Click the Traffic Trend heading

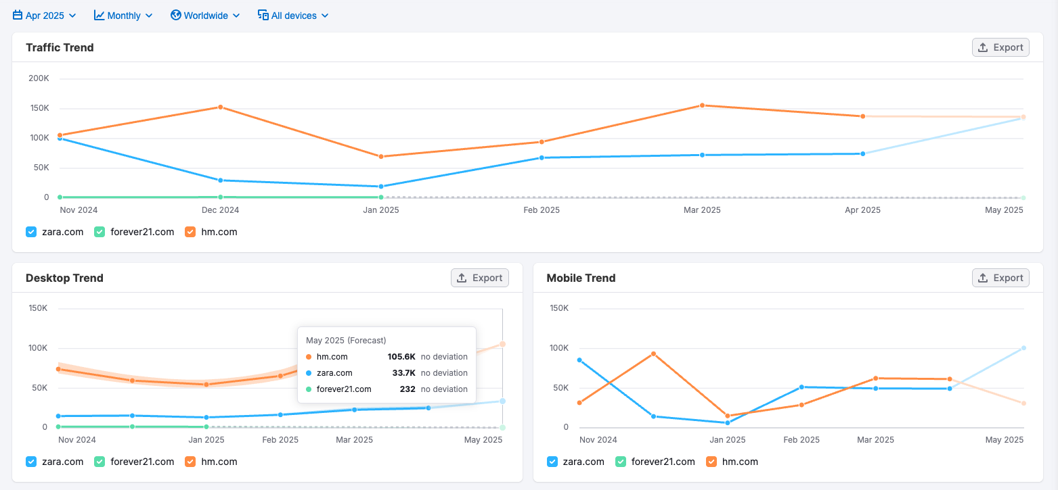(x=60, y=47)
